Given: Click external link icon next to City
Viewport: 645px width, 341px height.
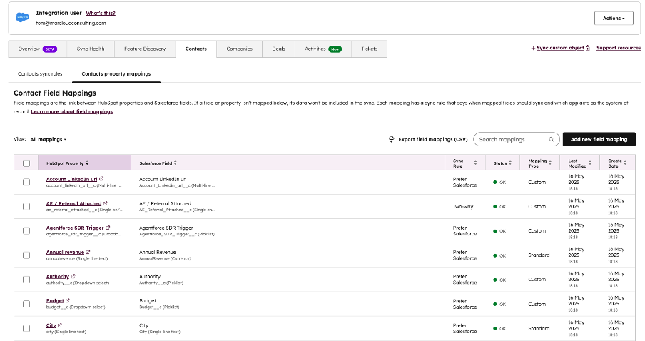Looking at the screenshot, I should [60, 325].
